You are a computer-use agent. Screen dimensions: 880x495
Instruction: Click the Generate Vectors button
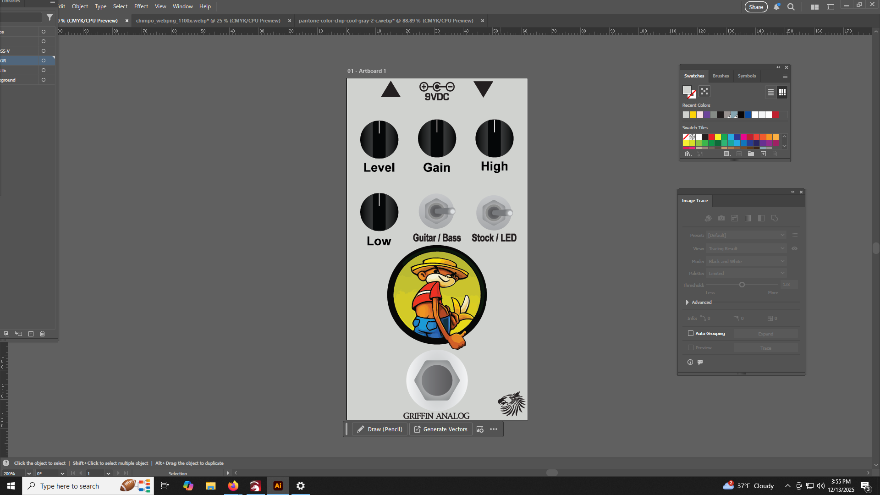(x=440, y=429)
